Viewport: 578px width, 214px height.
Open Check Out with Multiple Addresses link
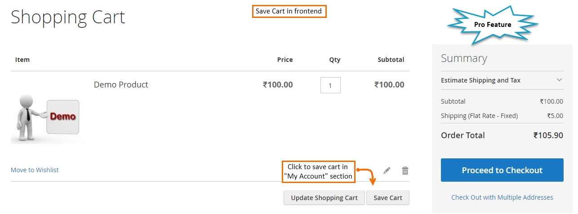tap(502, 197)
